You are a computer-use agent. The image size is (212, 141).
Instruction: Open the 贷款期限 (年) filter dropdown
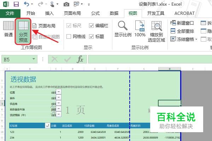pyautogui.click(x=59, y=114)
